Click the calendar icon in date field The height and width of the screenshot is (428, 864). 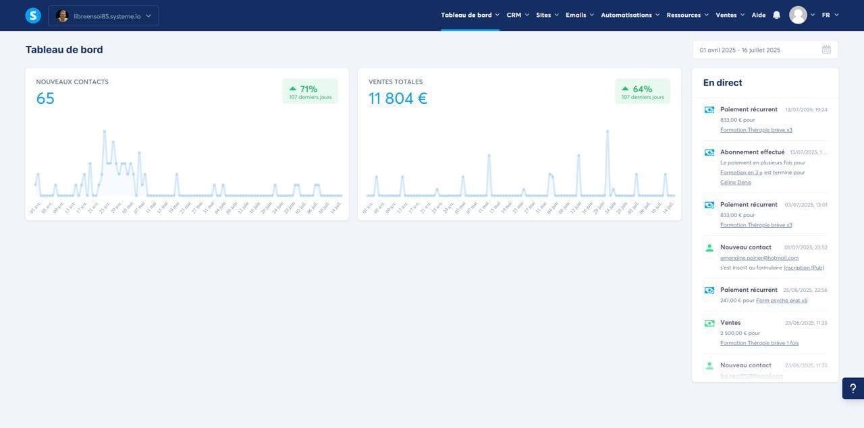(x=826, y=50)
